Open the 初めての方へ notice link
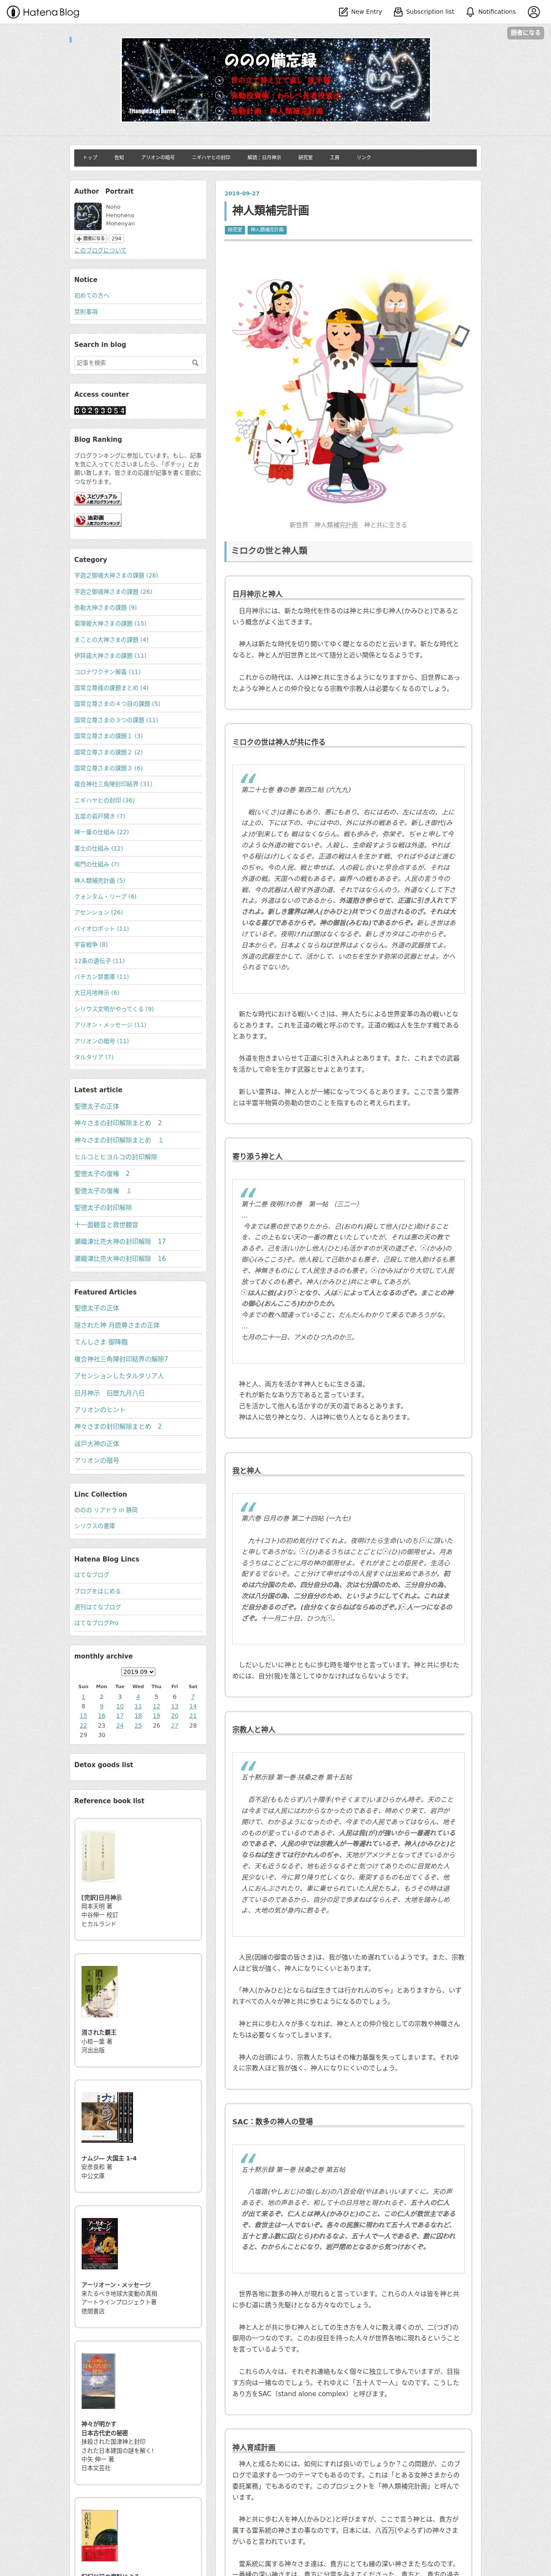This screenshot has height=2576, width=551. tap(92, 295)
